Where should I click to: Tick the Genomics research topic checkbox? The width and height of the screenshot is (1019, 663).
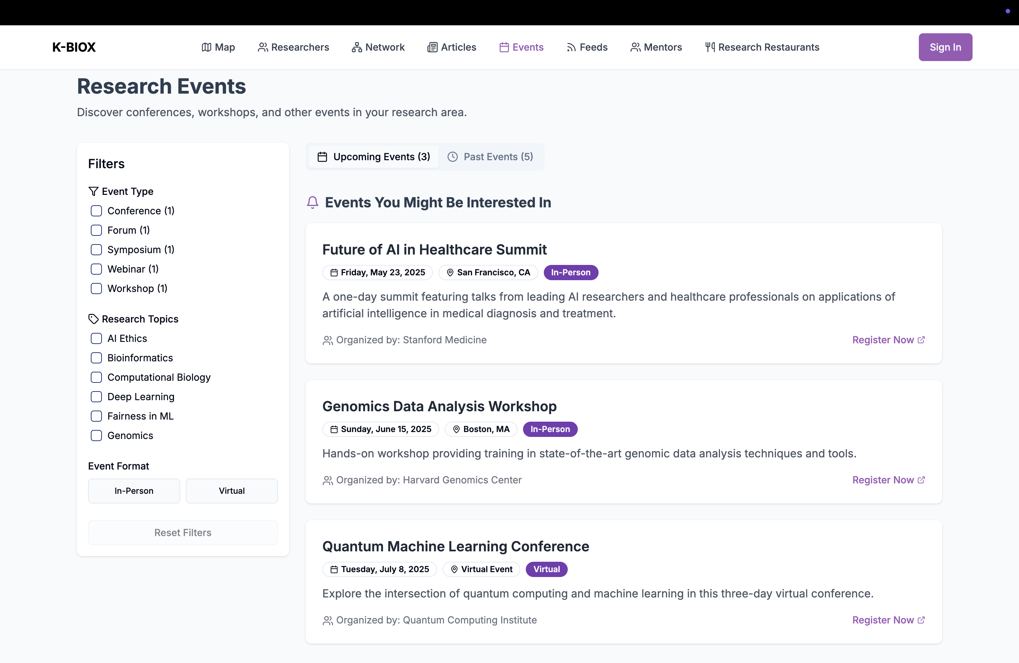pos(96,436)
